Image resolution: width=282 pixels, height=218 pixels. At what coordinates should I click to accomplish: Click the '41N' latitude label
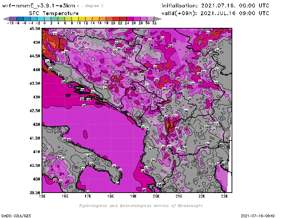[x=36, y=152]
